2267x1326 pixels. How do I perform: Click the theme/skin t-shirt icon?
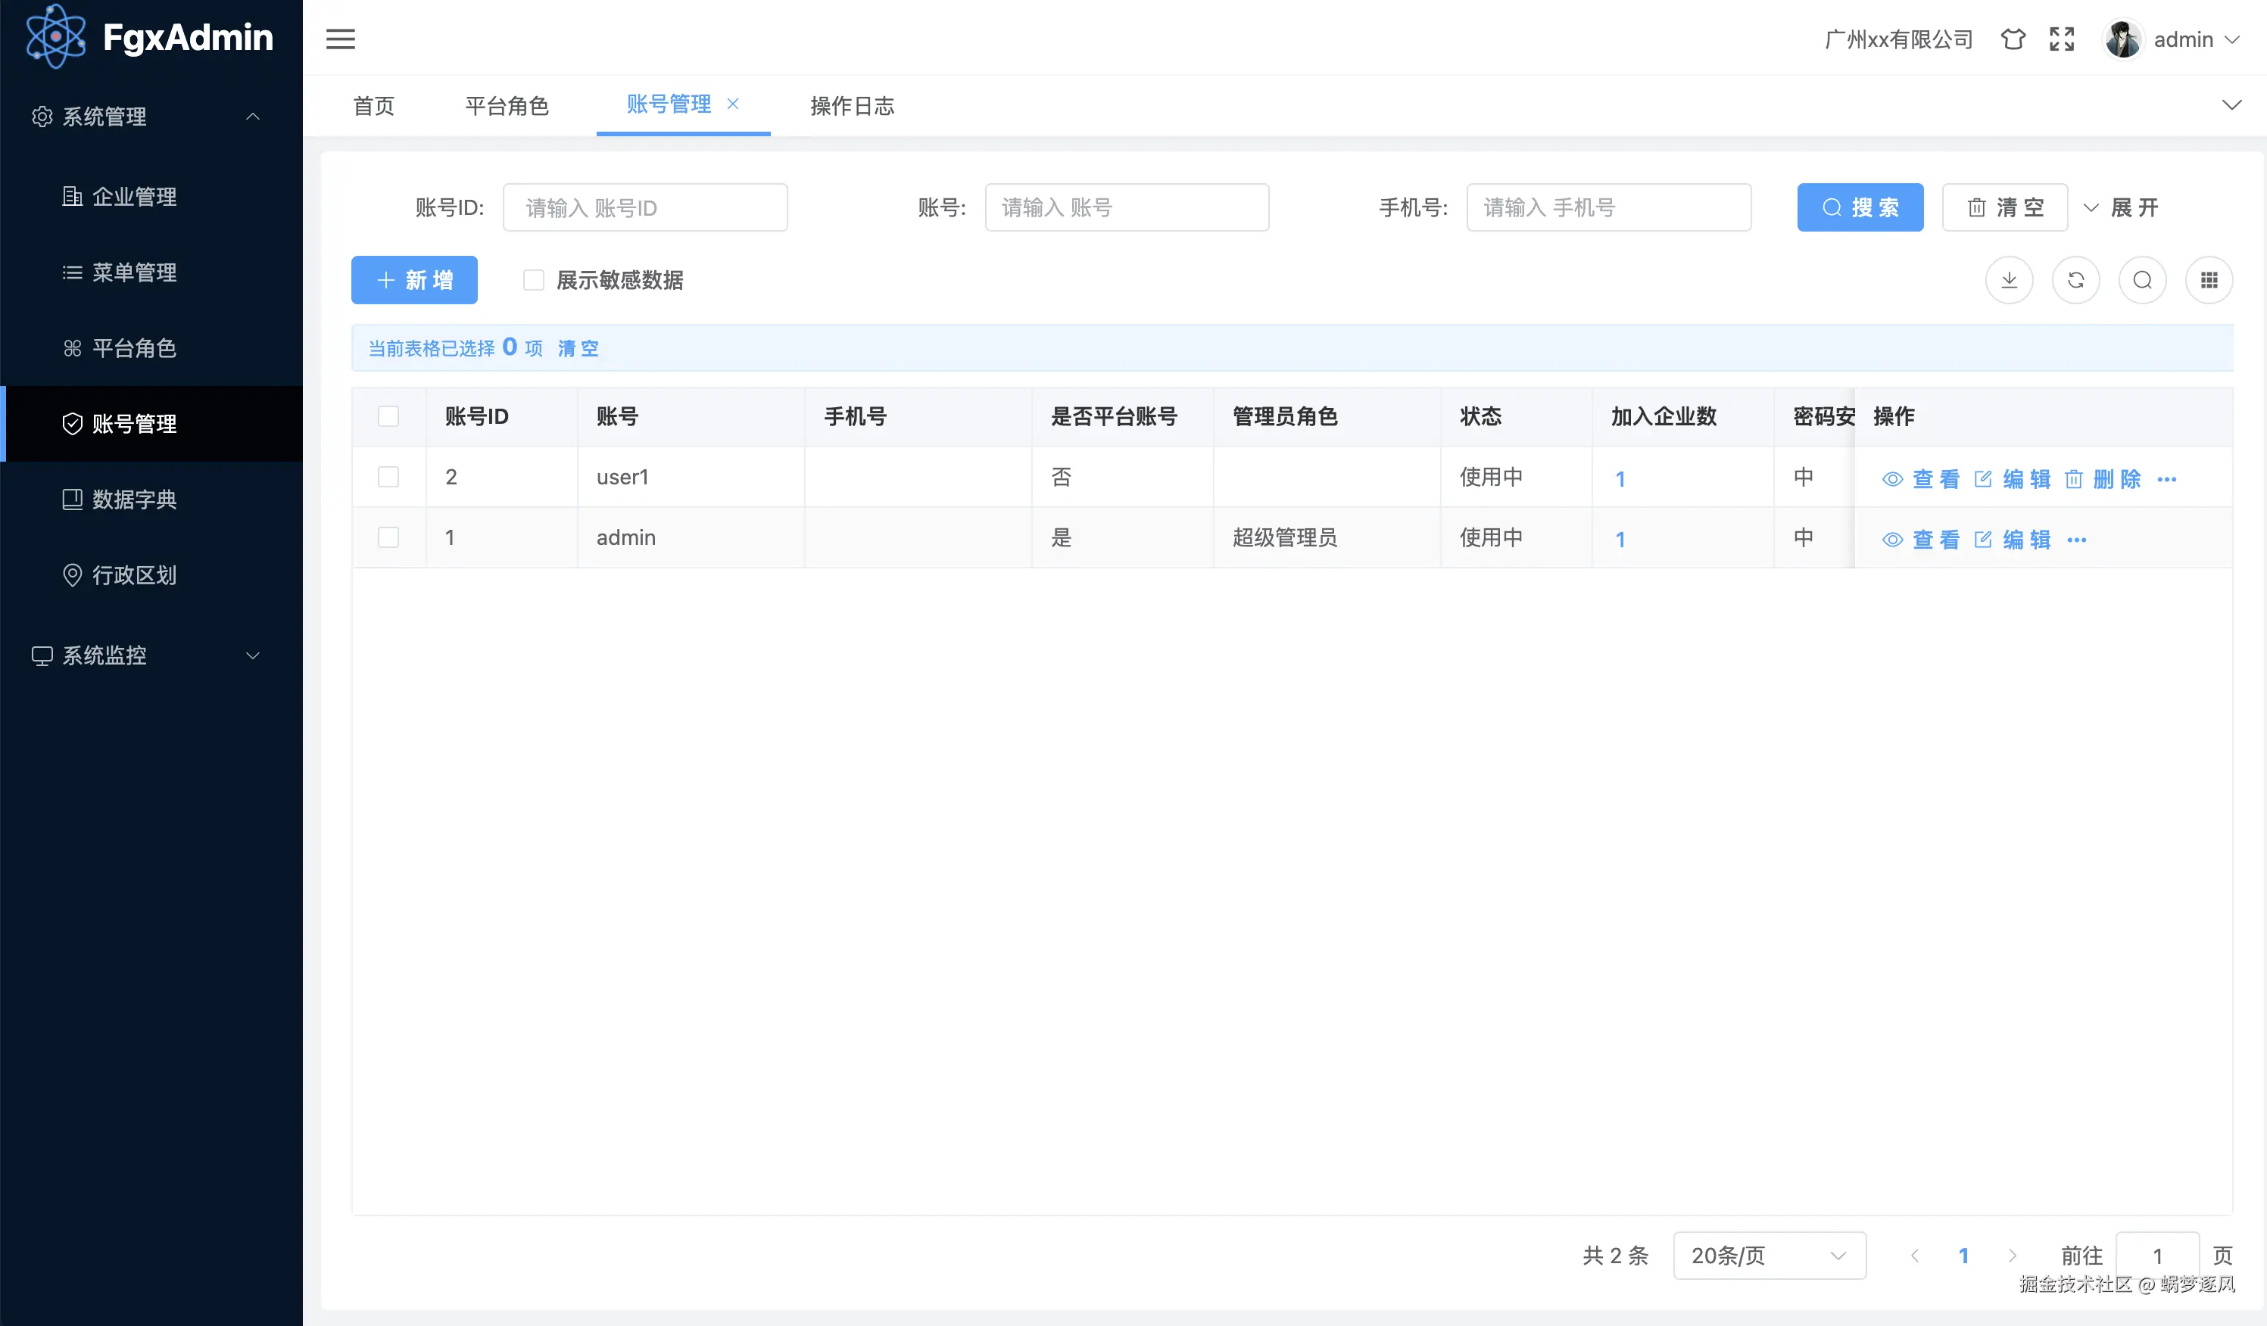click(x=2013, y=39)
